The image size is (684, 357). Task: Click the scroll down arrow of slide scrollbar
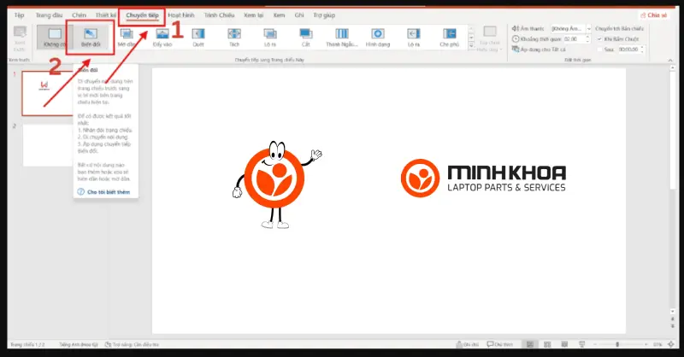click(x=673, y=312)
